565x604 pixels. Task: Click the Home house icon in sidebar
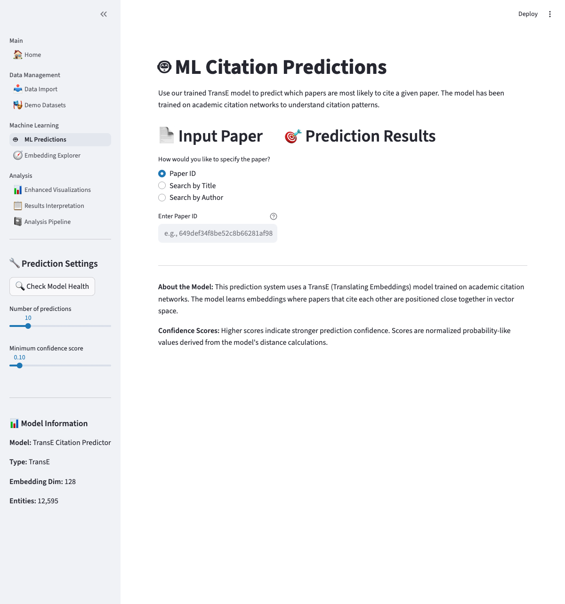tap(18, 55)
